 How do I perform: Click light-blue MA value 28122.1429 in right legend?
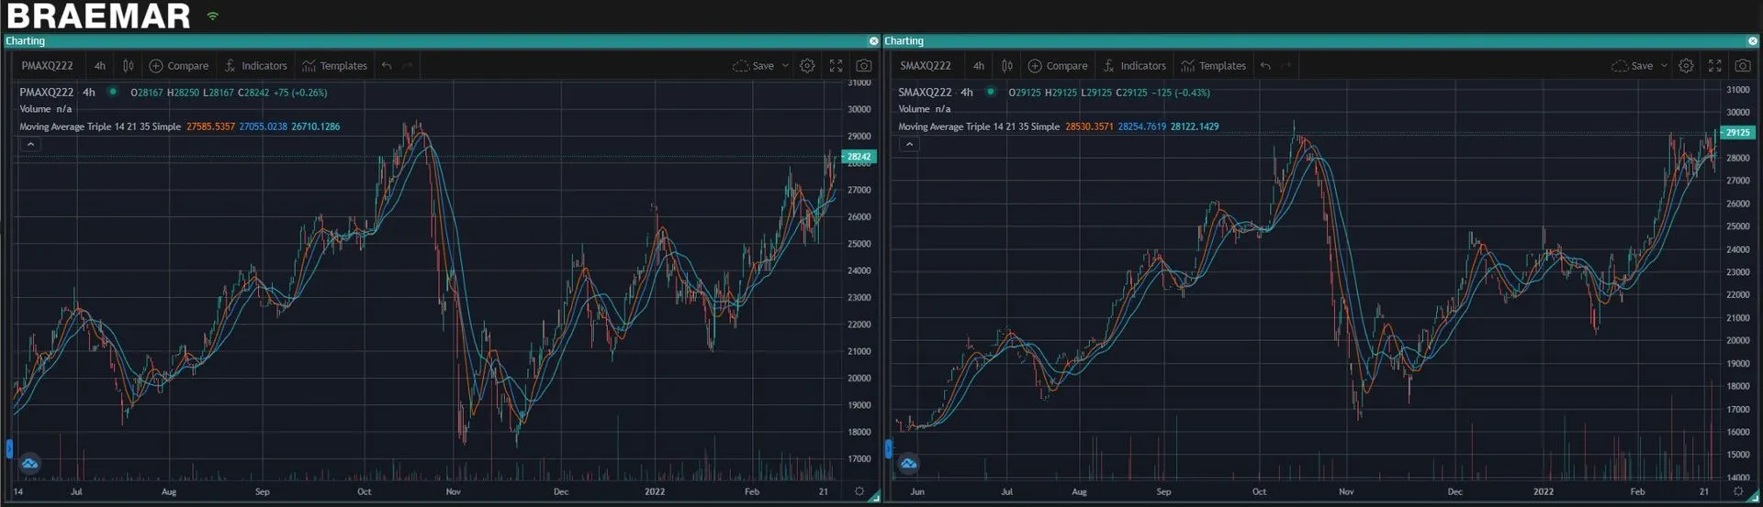[x=1195, y=127]
